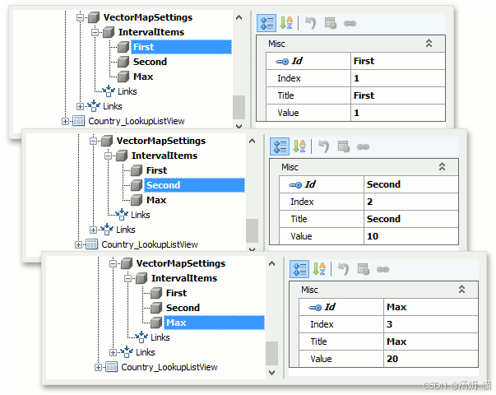
Task: Click scroll up arrow in top tree panel
Action: pyautogui.click(x=239, y=18)
